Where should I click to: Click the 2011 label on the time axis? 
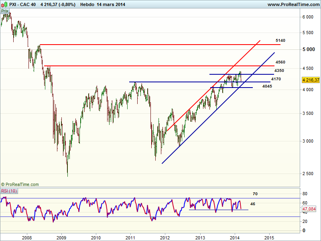130,237
